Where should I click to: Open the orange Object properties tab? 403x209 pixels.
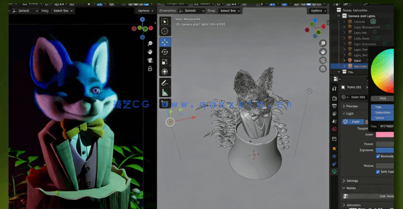point(334,148)
